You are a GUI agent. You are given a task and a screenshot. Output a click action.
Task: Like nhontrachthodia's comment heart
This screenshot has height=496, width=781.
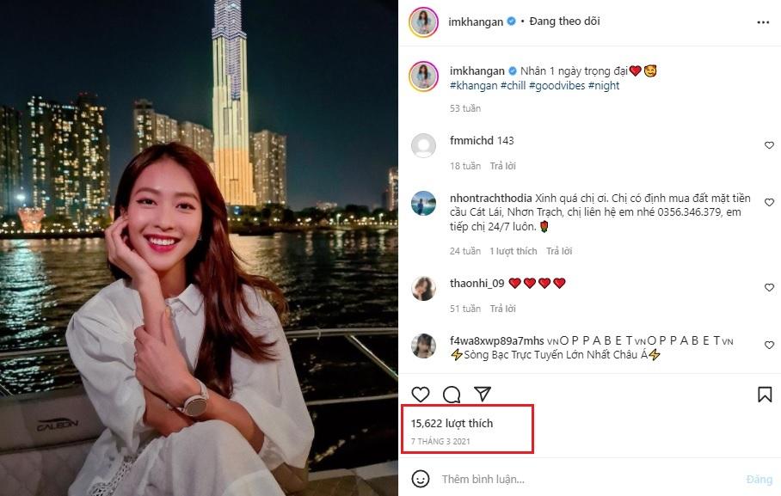pos(769,202)
